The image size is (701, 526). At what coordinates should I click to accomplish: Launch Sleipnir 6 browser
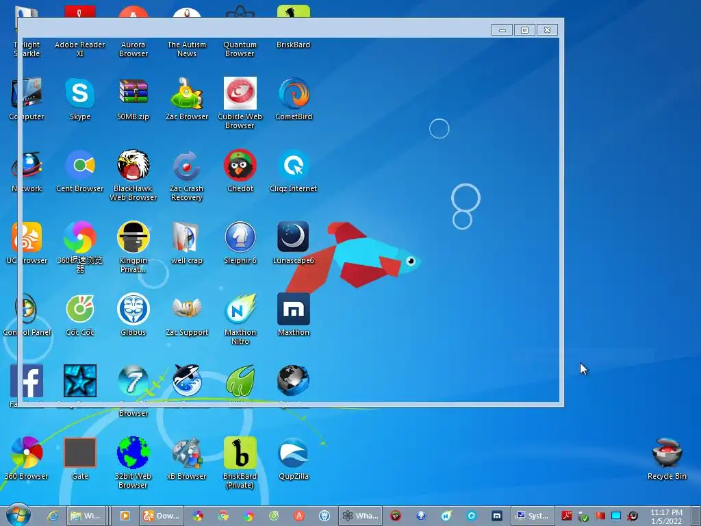[240, 243]
